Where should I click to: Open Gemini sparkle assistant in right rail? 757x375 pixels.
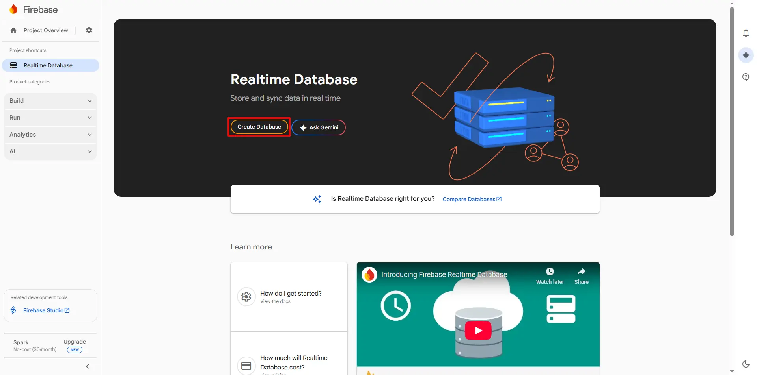[746, 55]
